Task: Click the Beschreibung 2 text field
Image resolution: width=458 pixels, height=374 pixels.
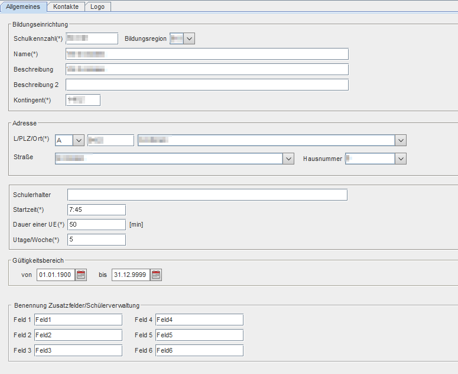Action: point(207,85)
